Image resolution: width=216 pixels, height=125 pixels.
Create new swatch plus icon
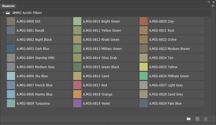(x=197, y=119)
